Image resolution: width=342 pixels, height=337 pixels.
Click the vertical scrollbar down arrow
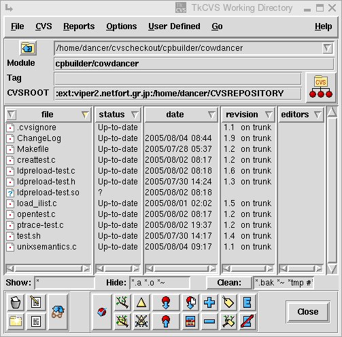tap(332, 269)
